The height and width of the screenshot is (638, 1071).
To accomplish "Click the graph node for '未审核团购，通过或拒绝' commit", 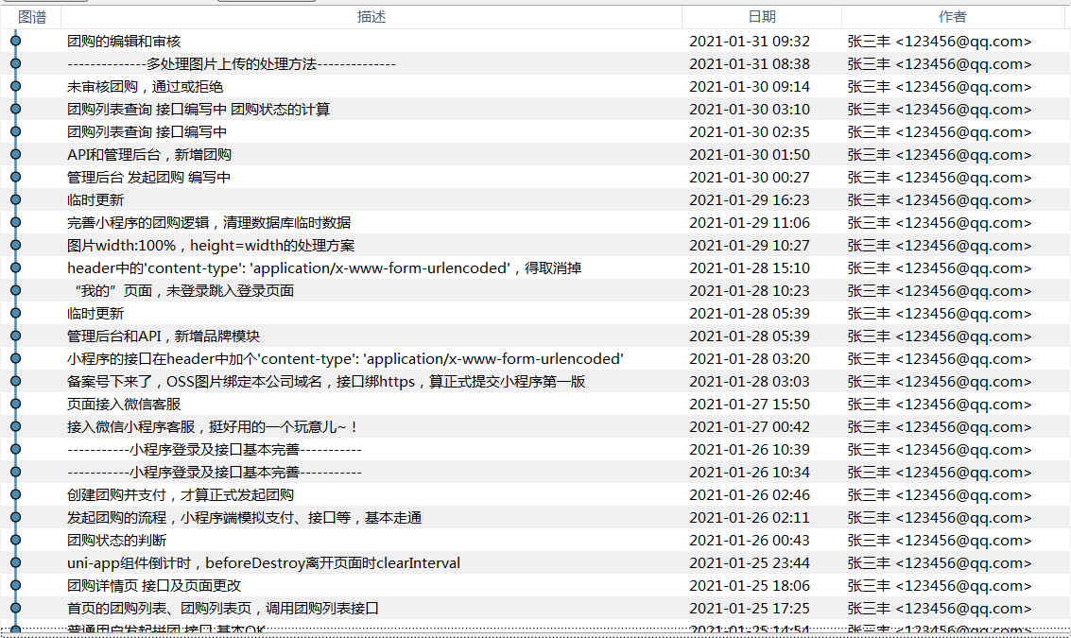I will point(15,87).
